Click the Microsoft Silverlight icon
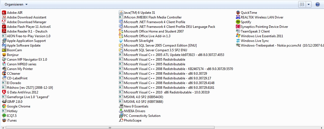324x129 pixels. coord(121,41)
